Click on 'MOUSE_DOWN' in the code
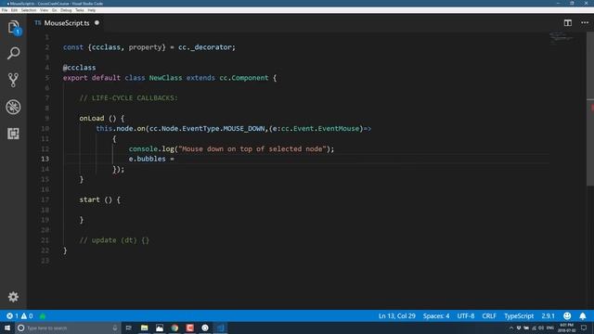594x334 pixels. click(x=244, y=128)
